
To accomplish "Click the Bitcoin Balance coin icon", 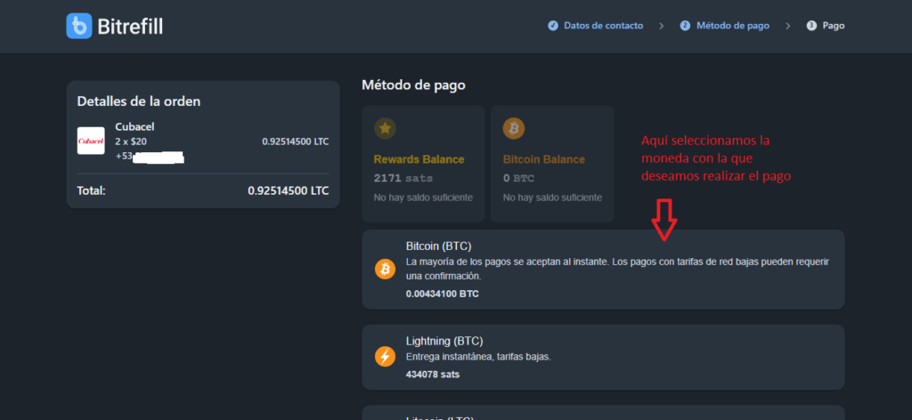I will coord(514,128).
